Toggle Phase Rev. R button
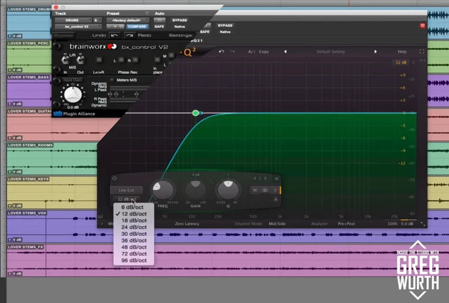 [x=135, y=60]
